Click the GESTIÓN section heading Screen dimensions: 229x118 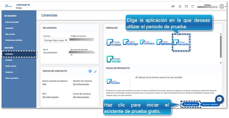(9, 48)
